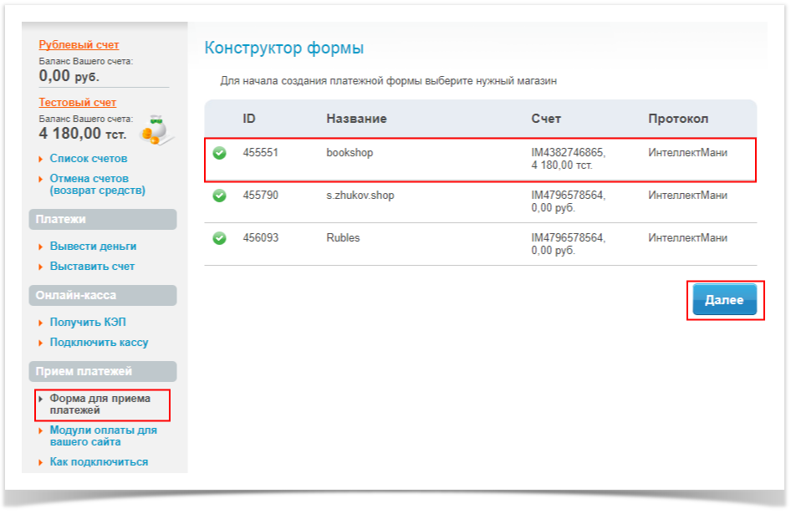This screenshot has width=796, height=514.
Task: Click the orange arrow beside Модули оплаты
Action: pyautogui.click(x=41, y=430)
